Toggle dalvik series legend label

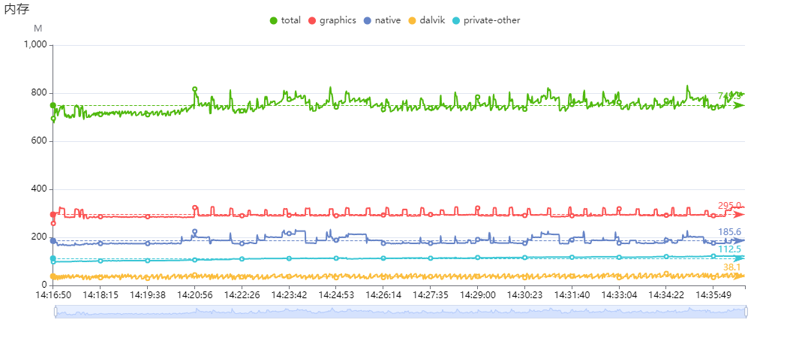tap(432, 20)
